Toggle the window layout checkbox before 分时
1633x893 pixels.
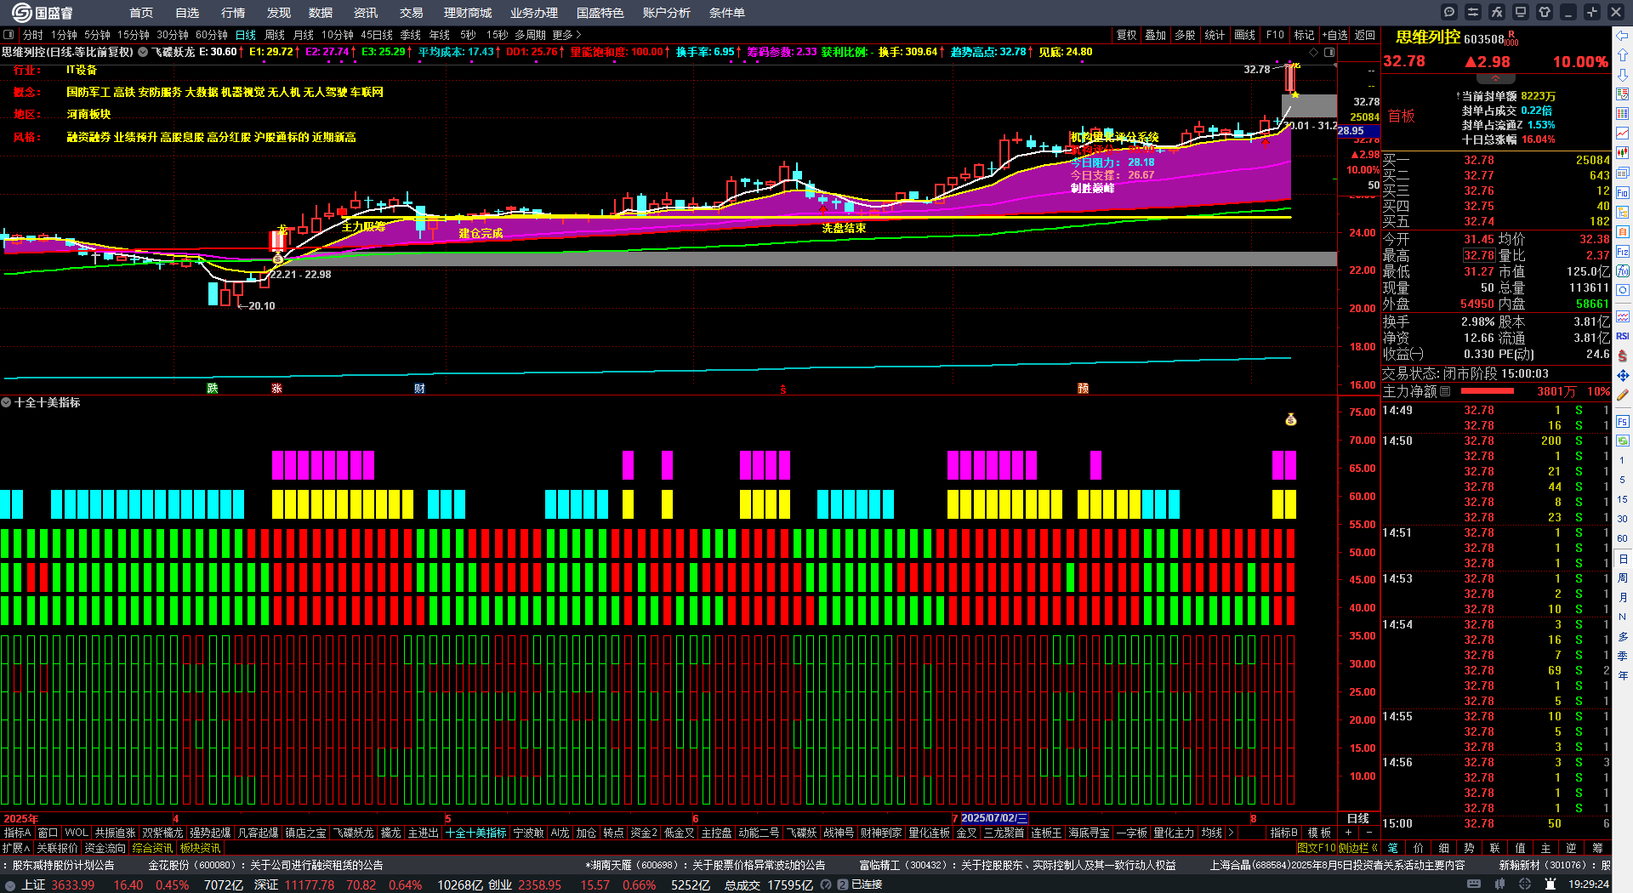coord(9,35)
